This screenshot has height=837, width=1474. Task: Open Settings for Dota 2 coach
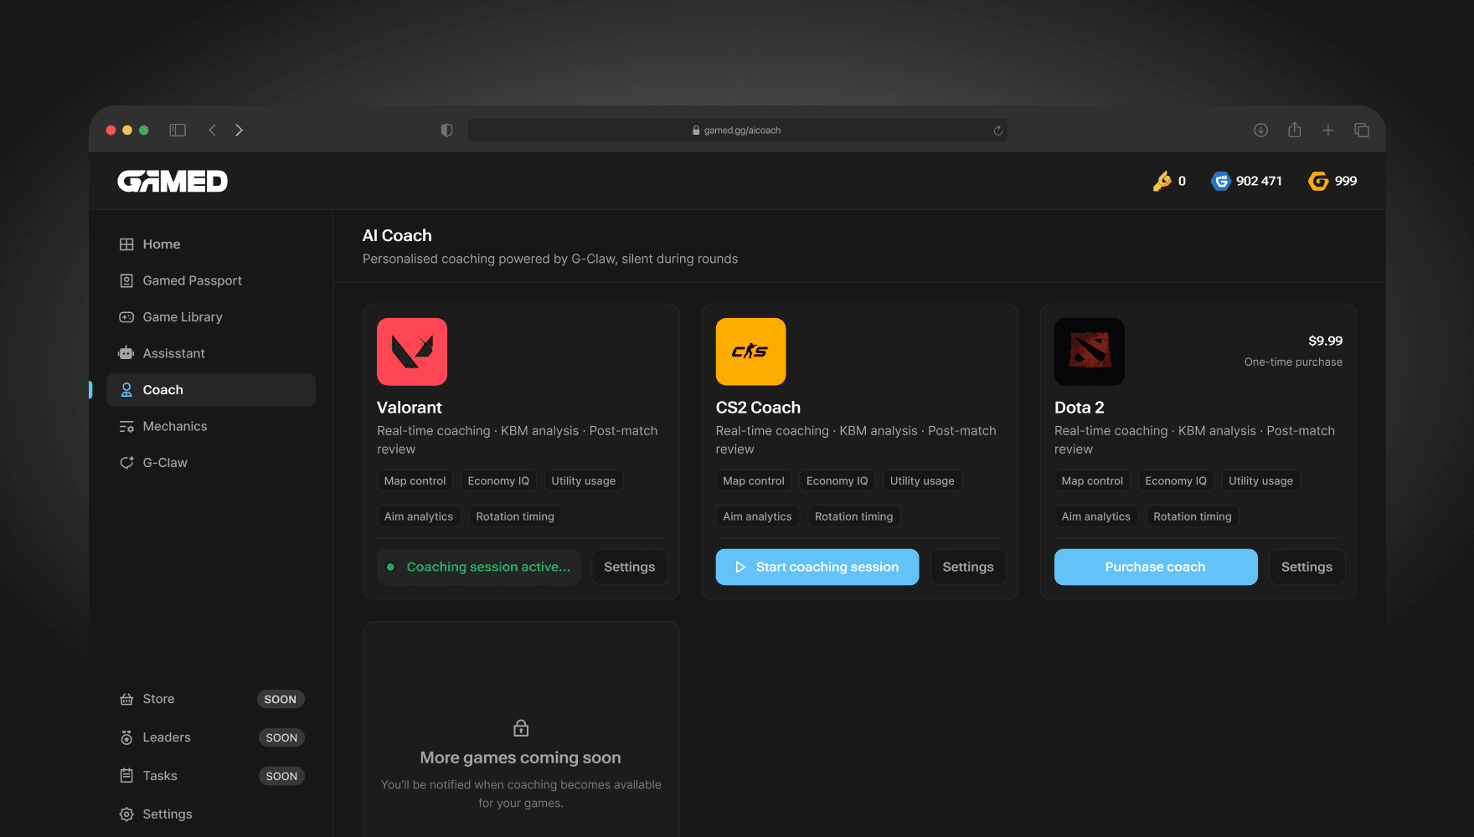click(1306, 567)
